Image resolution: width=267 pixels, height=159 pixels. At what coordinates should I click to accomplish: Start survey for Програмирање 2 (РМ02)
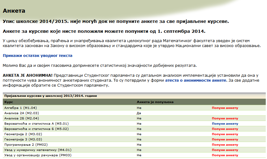225,145
